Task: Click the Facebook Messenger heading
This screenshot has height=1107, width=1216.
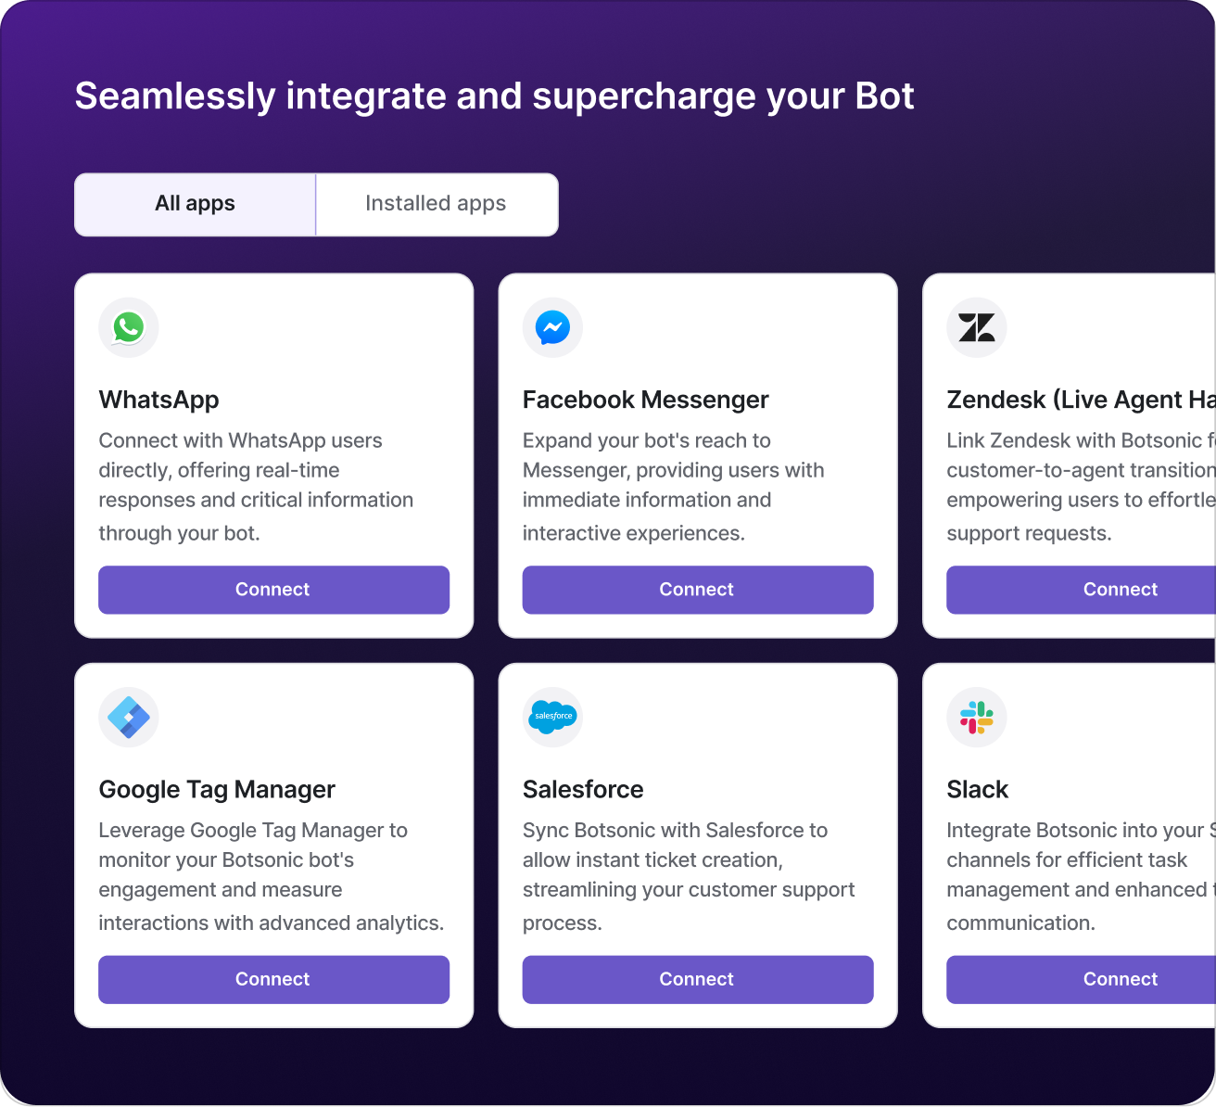Action: click(645, 400)
